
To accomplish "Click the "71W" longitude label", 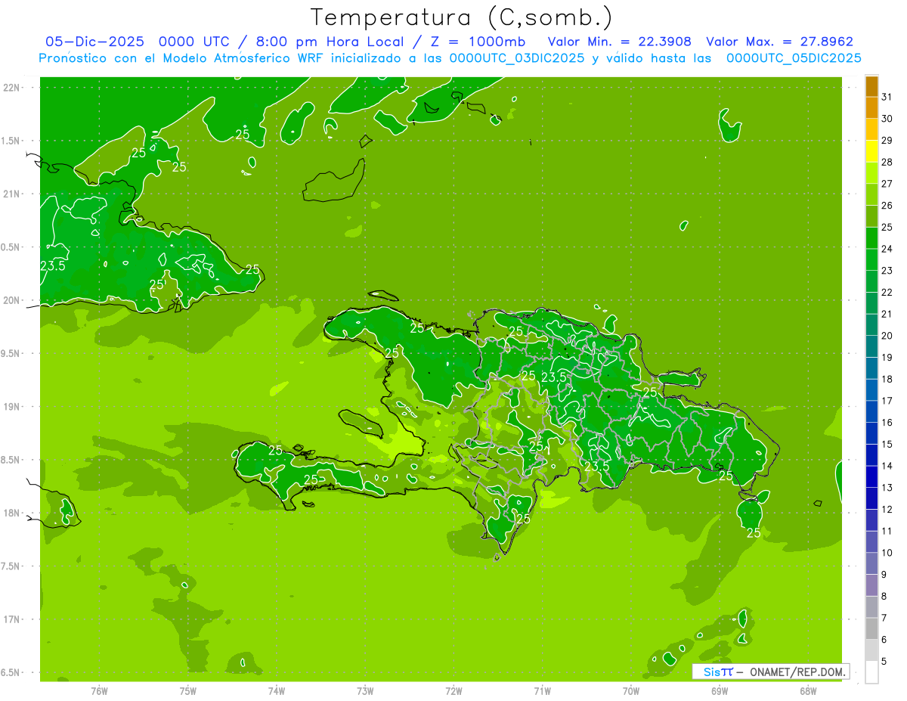I will pos(542,691).
